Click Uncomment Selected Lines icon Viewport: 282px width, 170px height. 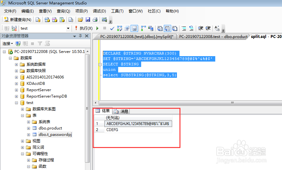[x=191, y=28]
